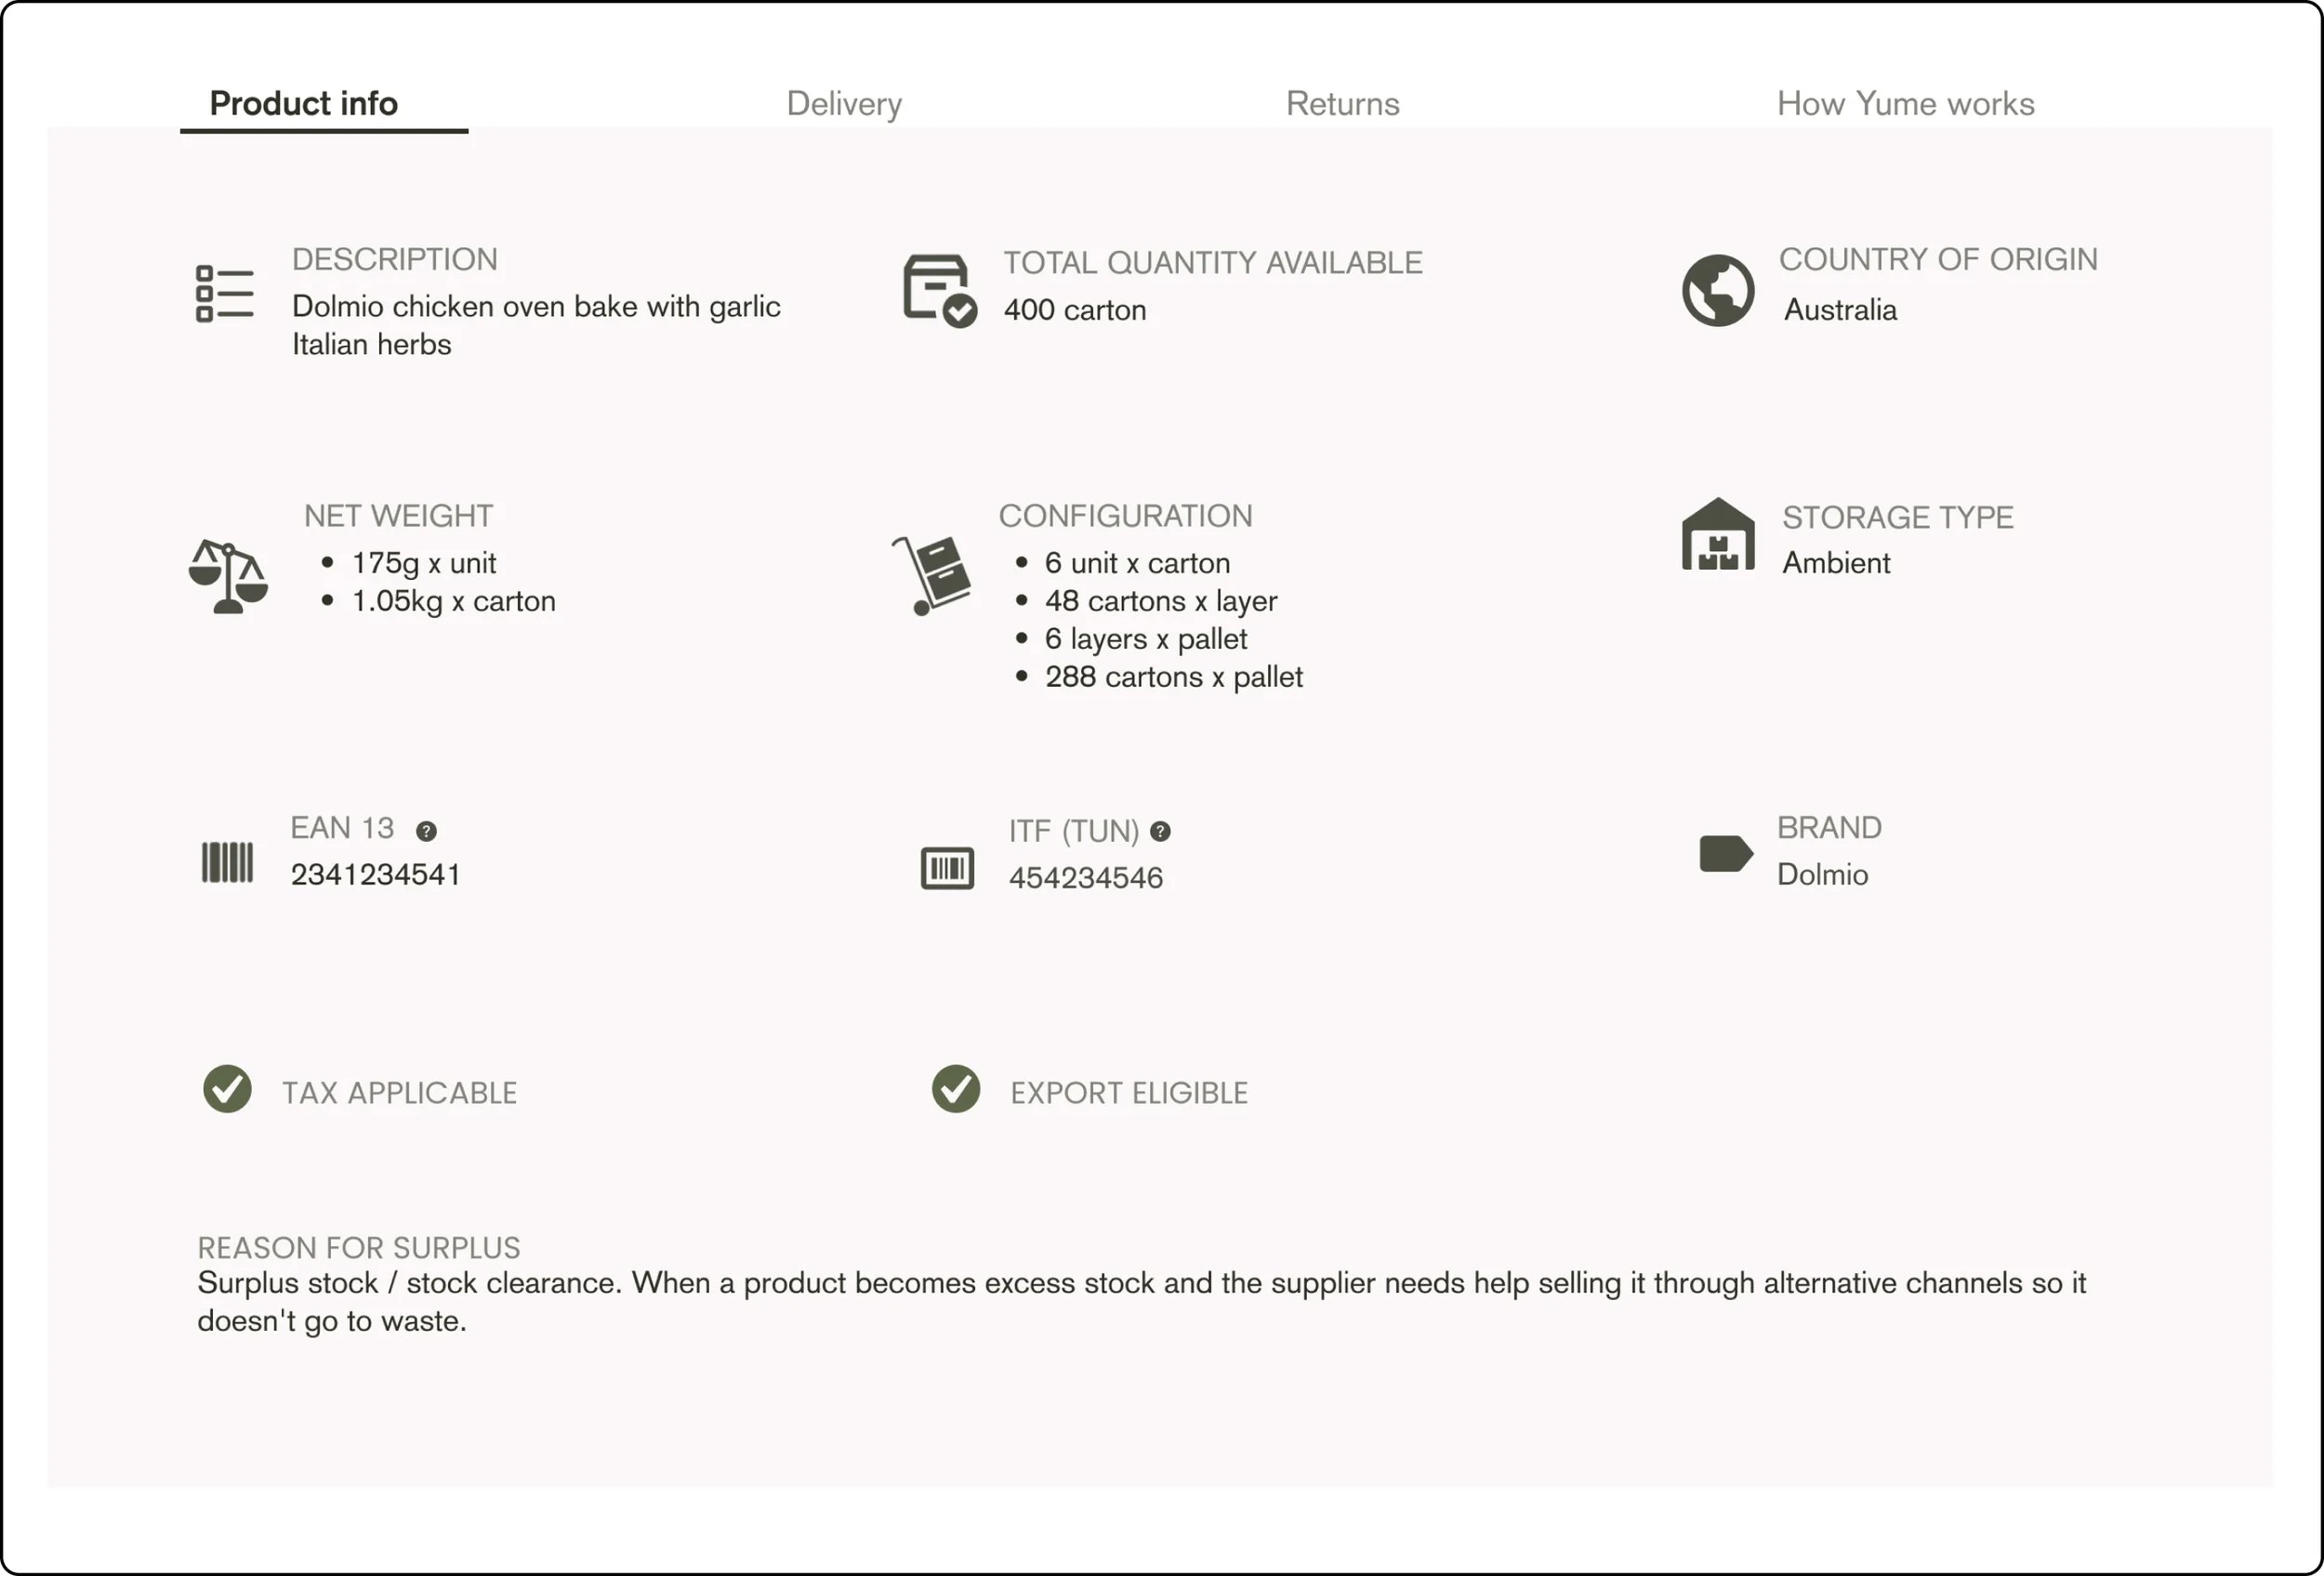Screen dimensions: 2324x1576
Task: Click the Export Eligible checkmark
Action: click(955, 1088)
